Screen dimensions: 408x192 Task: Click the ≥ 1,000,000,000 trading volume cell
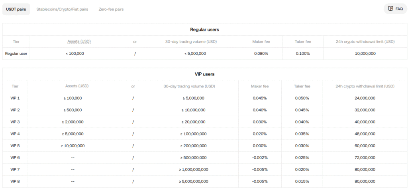[x=193, y=170]
